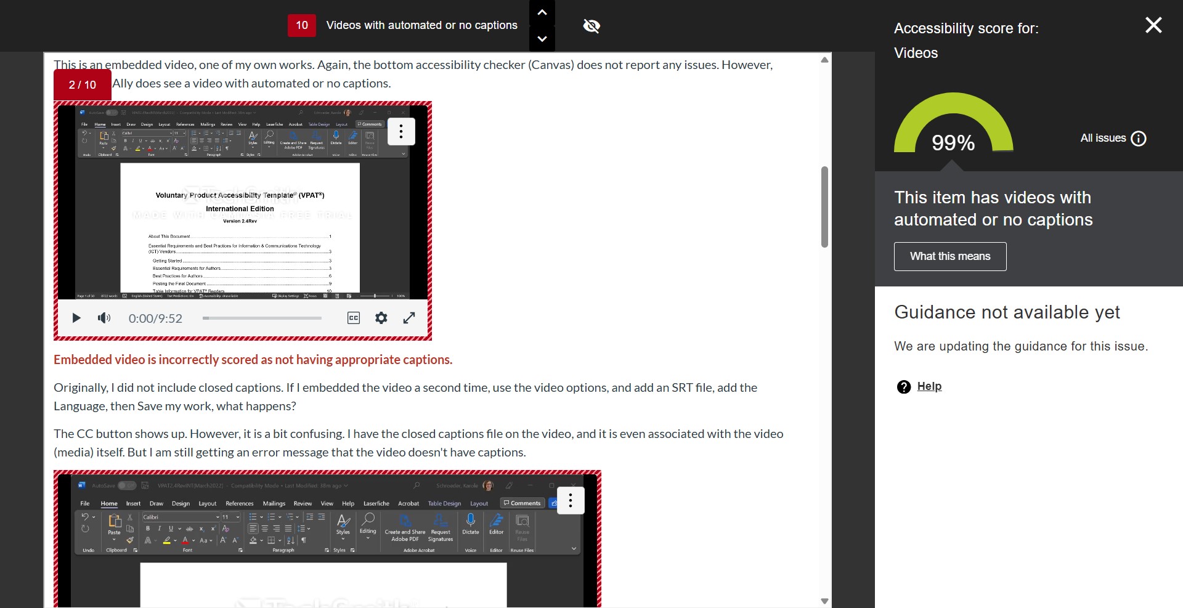1183x608 pixels.
Task: Open the What this means panel
Action: pos(949,256)
